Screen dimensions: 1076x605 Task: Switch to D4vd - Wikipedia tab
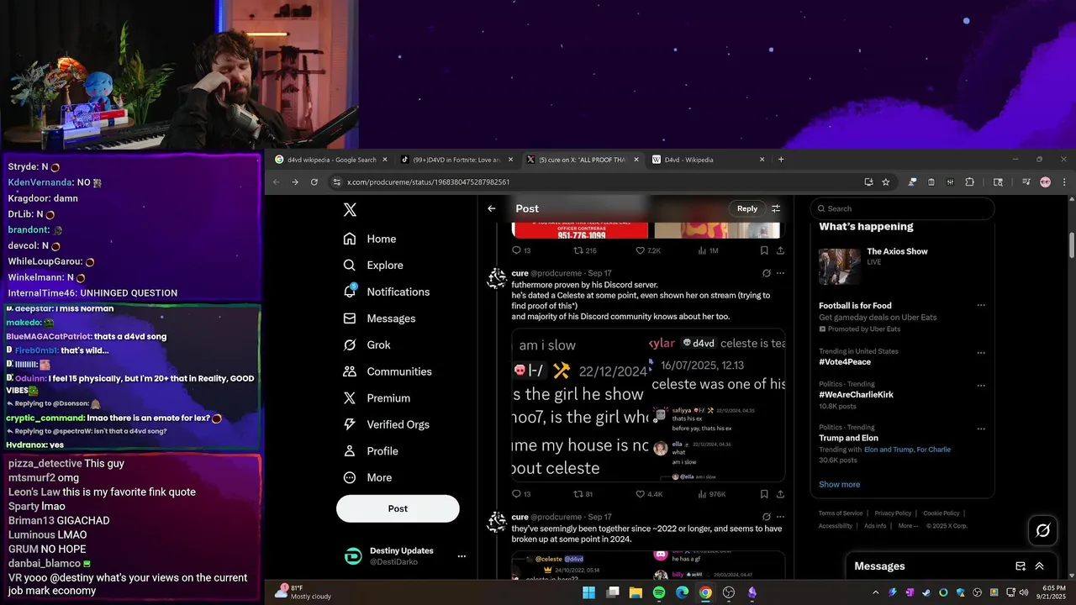708,160
